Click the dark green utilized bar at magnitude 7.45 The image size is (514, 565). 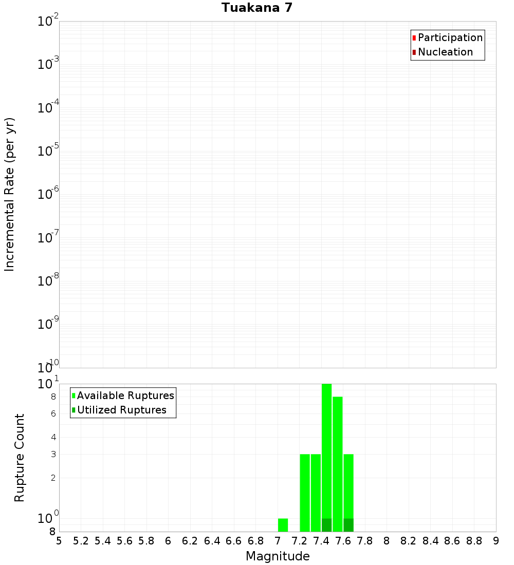coord(326,525)
